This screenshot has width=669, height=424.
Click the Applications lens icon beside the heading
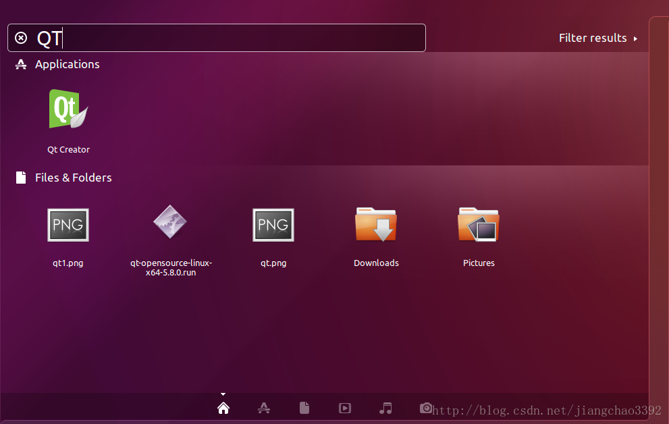point(21,64)
